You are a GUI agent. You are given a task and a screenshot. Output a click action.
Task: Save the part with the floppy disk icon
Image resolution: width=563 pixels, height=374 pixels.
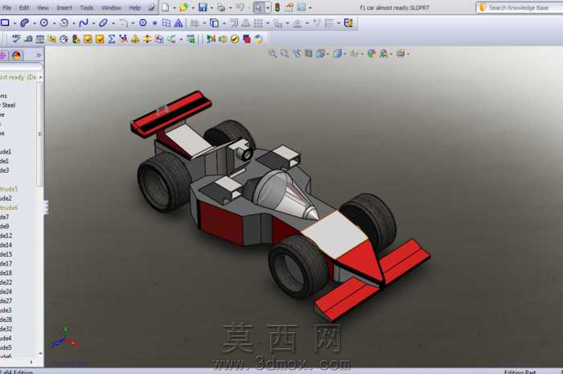pyautogui.click(x=203, y=7)
